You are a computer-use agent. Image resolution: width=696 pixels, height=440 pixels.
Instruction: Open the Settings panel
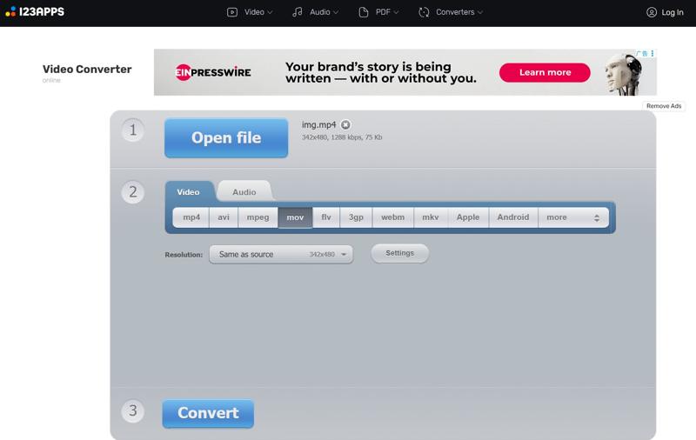pyautogui.click(x=400, y=253)
